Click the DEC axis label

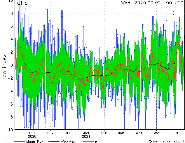[x=68, y=133]
